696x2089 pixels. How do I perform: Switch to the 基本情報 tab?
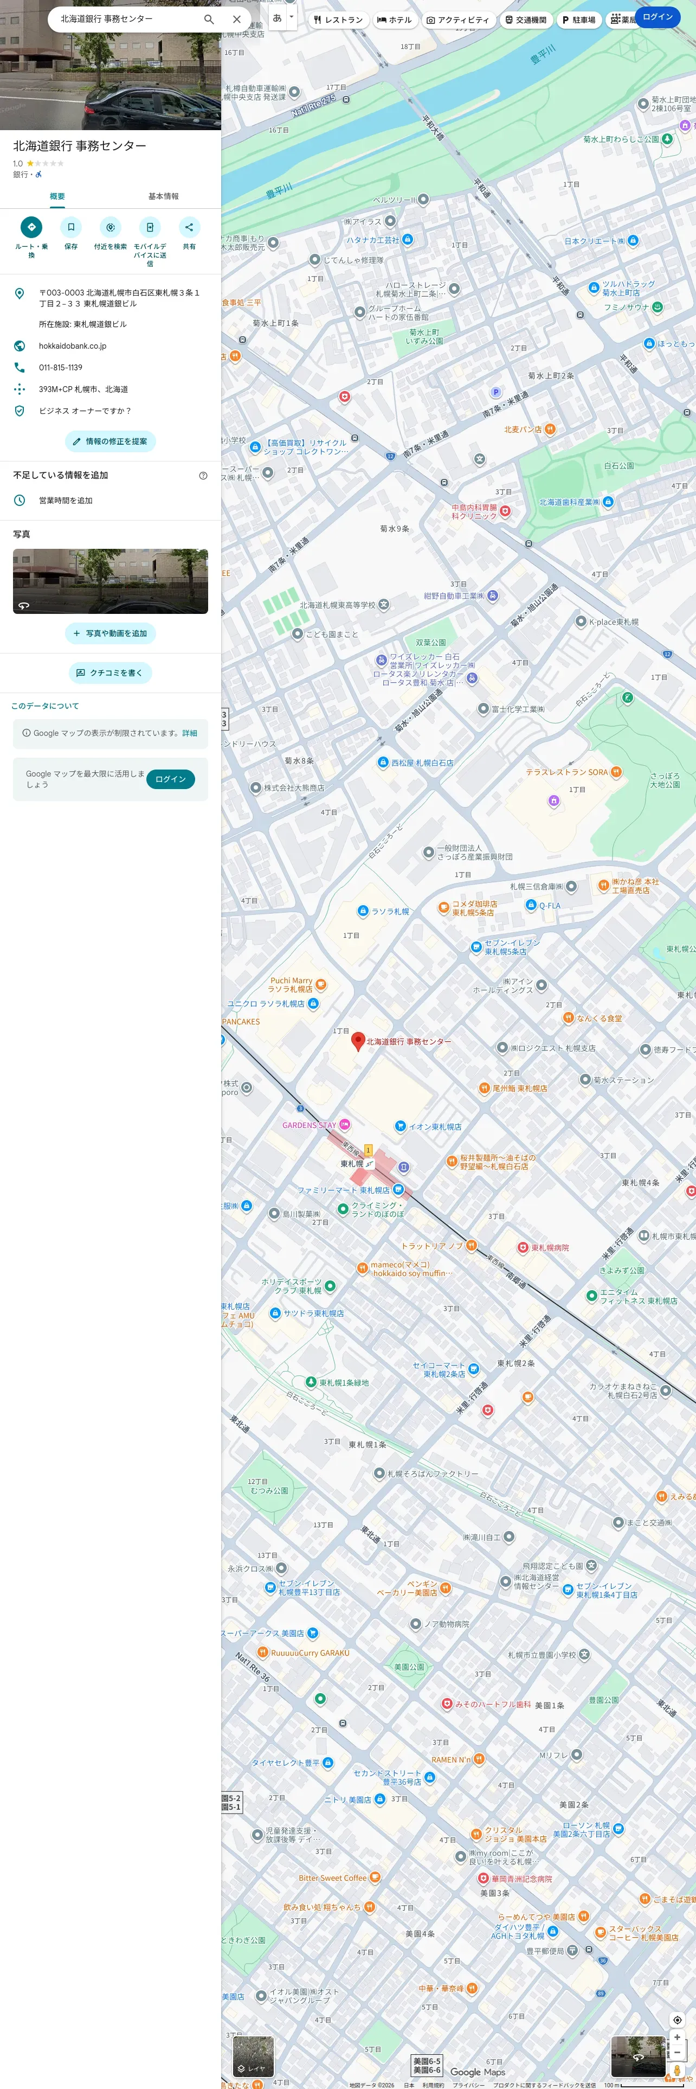point(164,196)
